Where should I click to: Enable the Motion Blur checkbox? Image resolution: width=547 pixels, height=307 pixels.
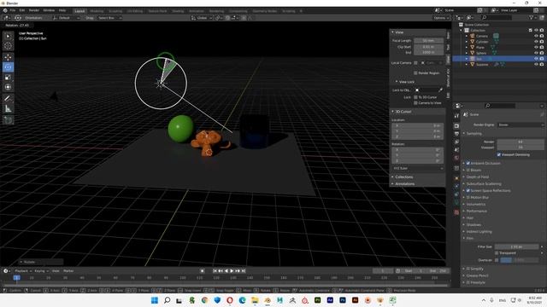click(x=468, y=197)
